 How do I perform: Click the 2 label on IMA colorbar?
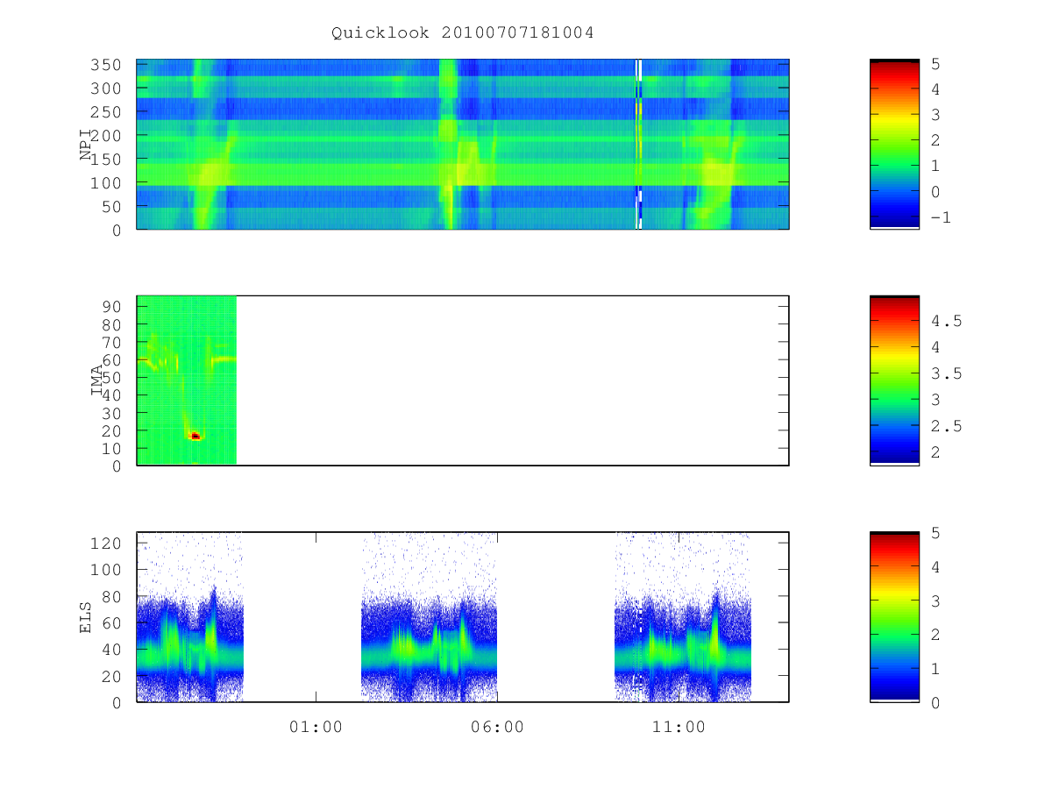[x=936, y=452]
